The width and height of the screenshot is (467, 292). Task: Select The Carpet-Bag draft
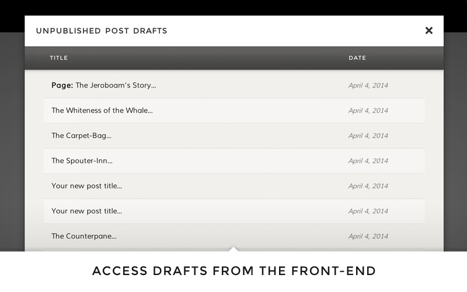pos(81,135)
